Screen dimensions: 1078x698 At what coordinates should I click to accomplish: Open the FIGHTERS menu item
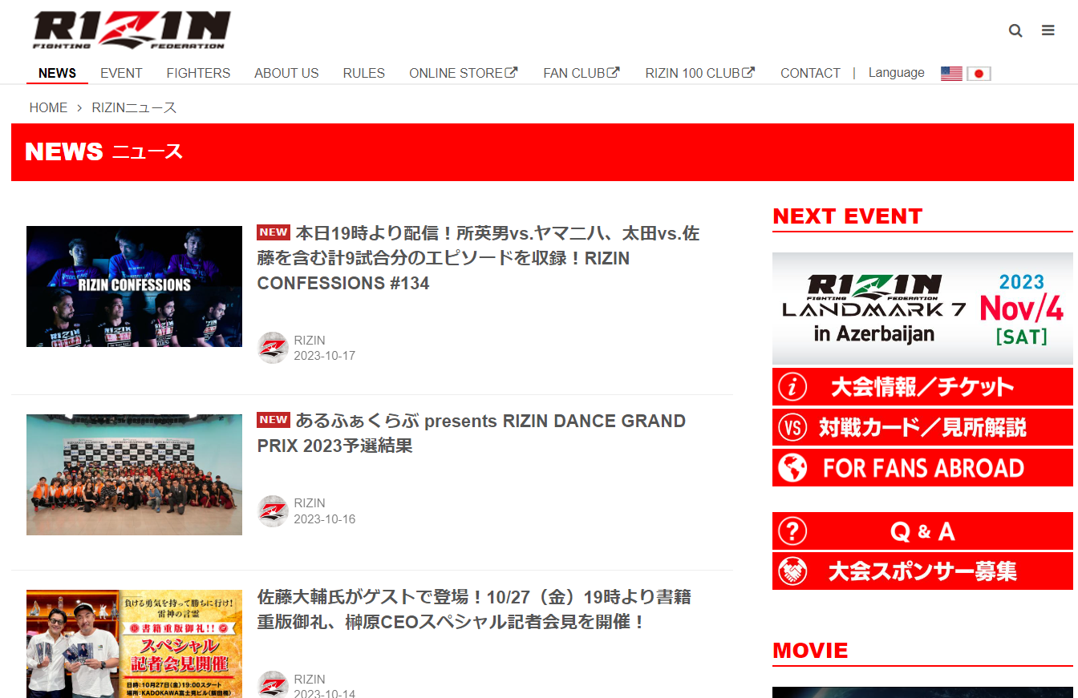[x=198, y=73]
